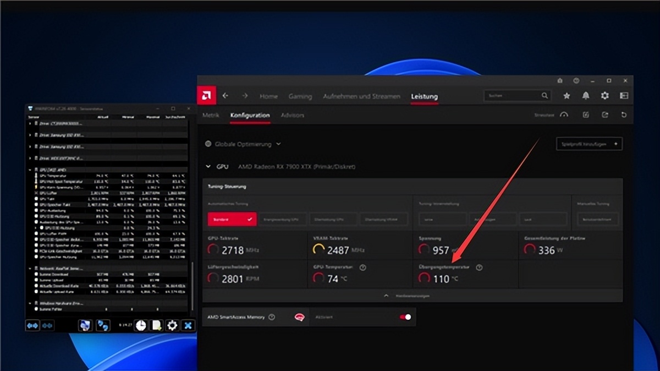Select the Leistung tab
The width and height of the screenshot is (660, 371).
[x=425, y=96]
